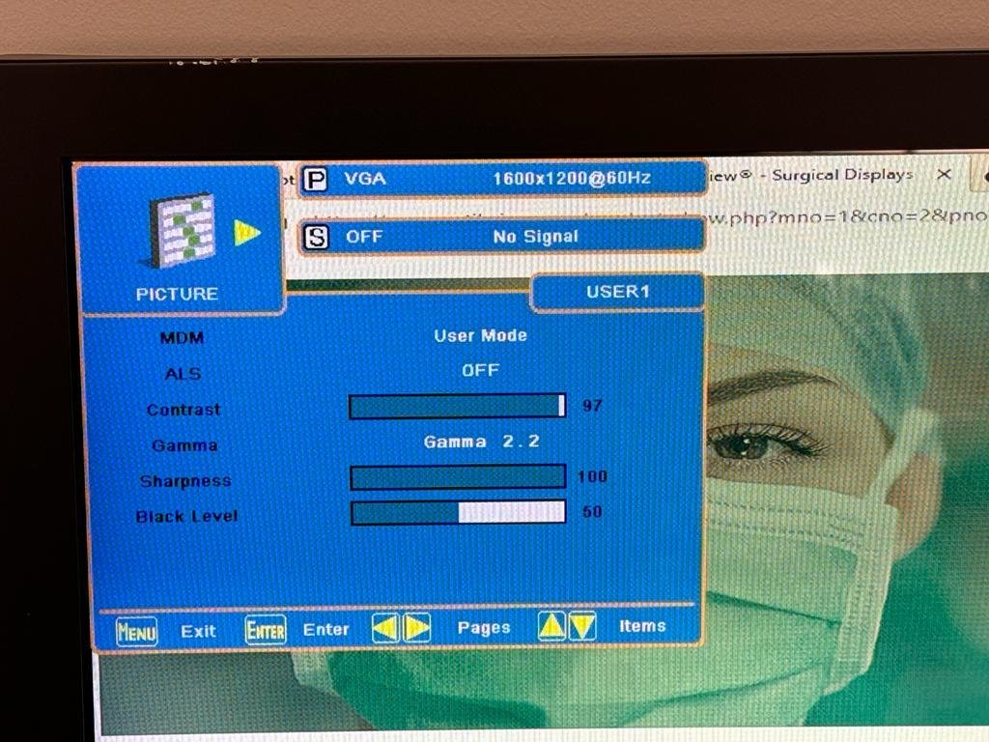Click the Contrast value 97
This screenshot has height=742, width=989.
click(592, 406)
